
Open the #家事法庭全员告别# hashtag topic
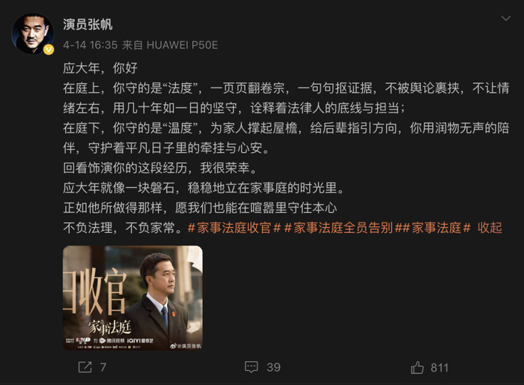pos(344,228)
